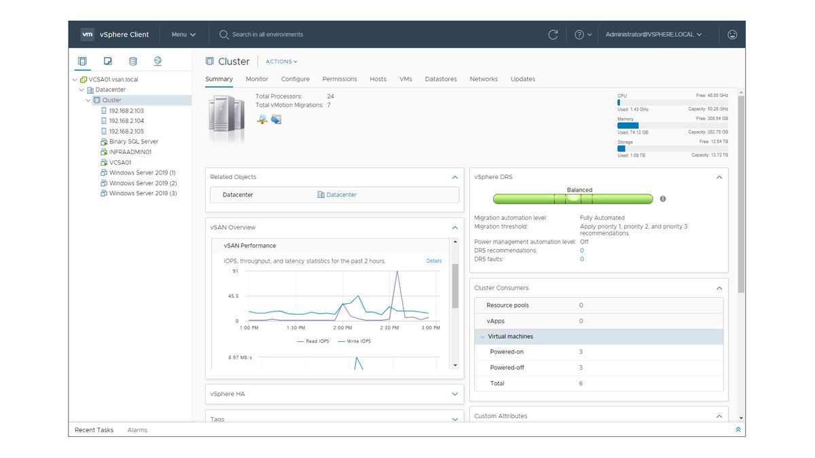
Task: Open the Storage inventory icon
Action: 132,61
